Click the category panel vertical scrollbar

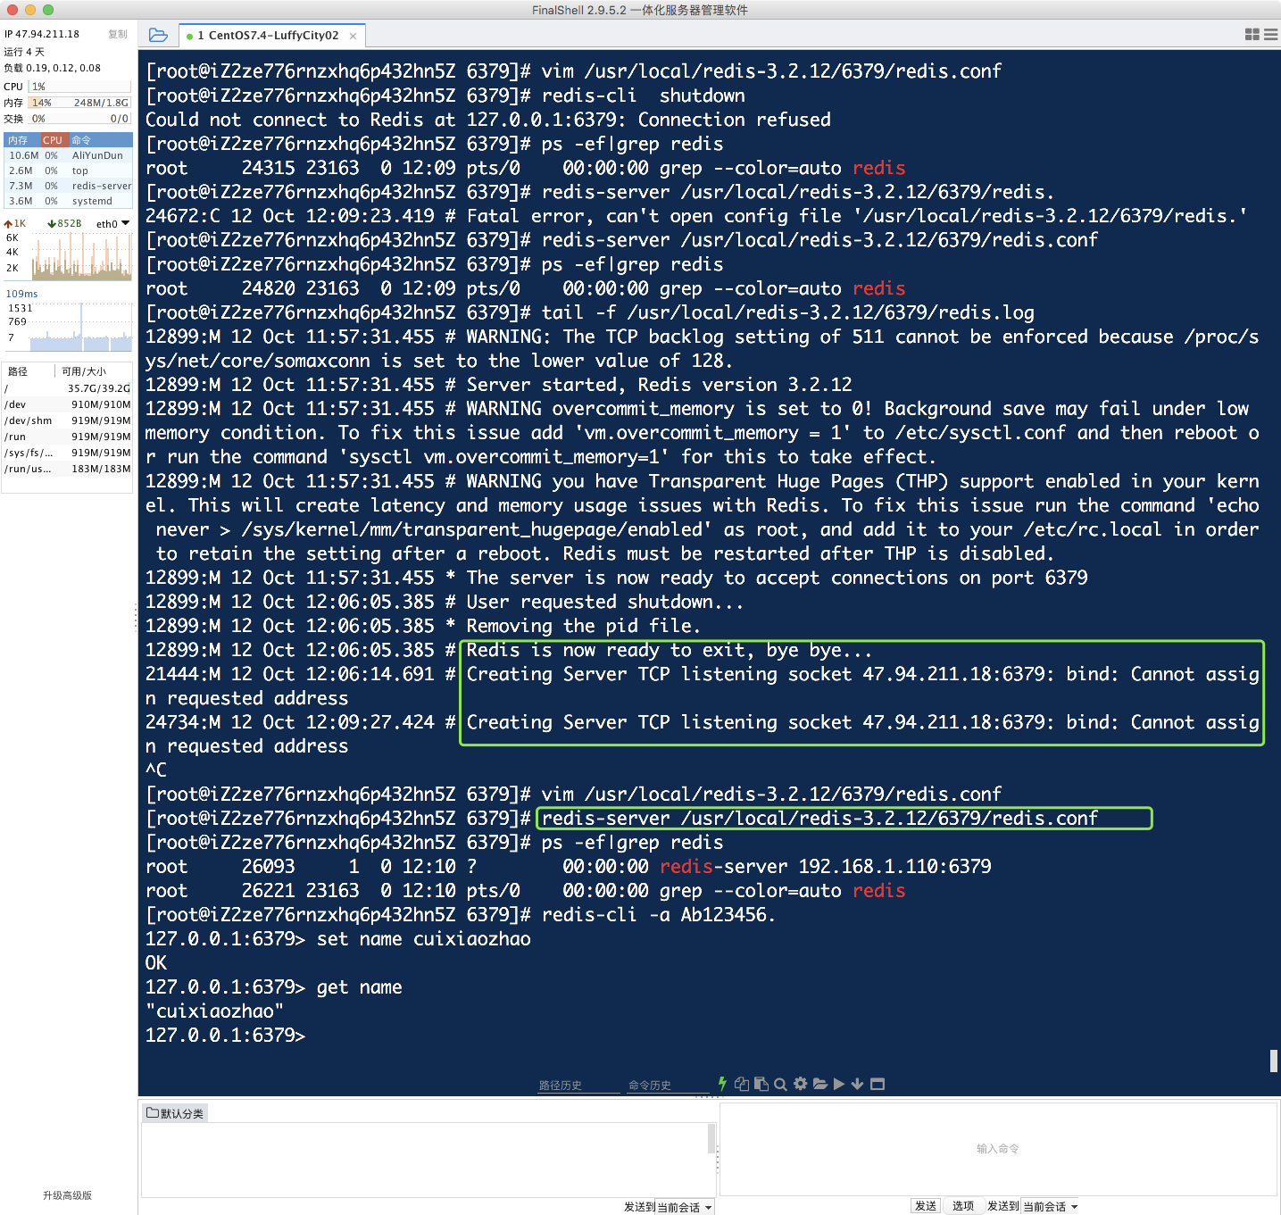[x=711, y=1139]
